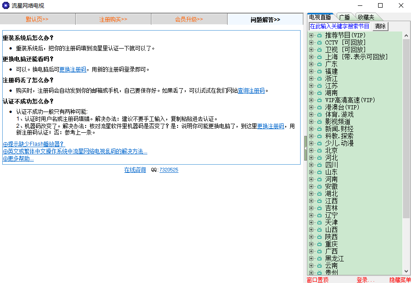The height and width of the screenshot is (283, 411).
Task: Click the keyword search input field
Action: (340, 26)
